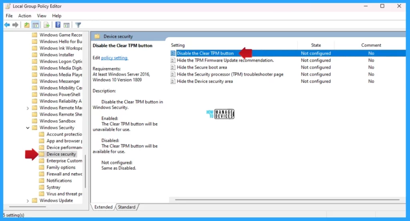Click policy icon beside Hide the TPM Firmware Update
This screenshot has height=221, width=410.
pos(173,60)
